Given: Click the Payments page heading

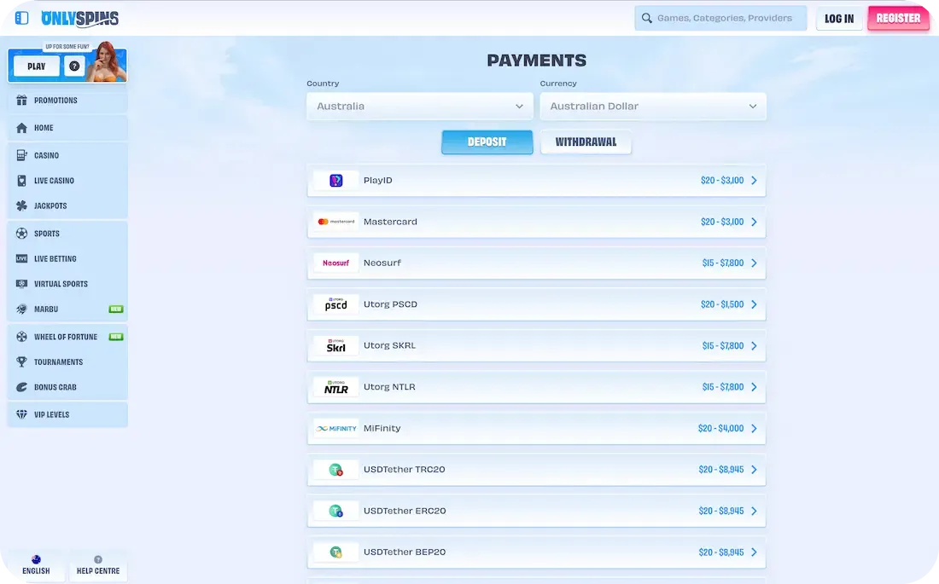Looking at the screenshot, I should coord(537,60).
